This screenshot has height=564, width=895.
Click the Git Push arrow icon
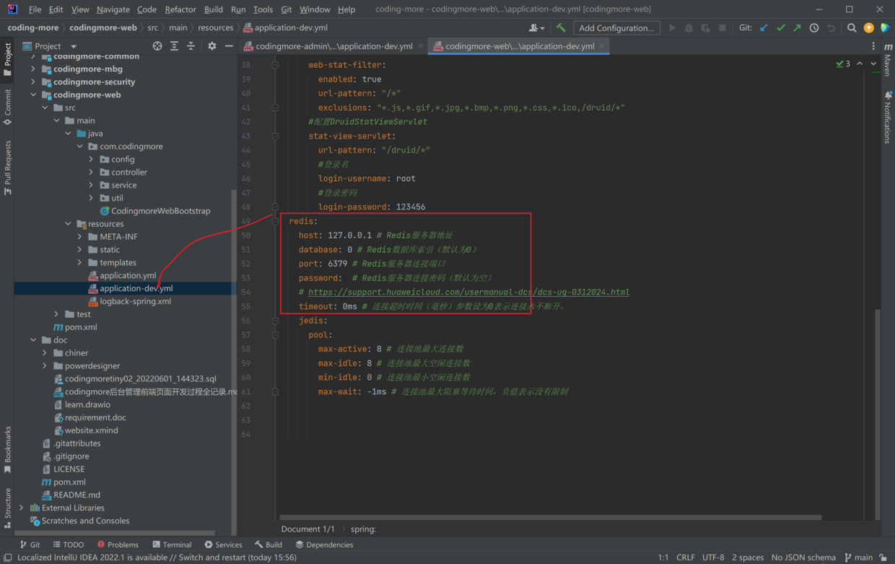pyautogui.click(x=797, y=28)
